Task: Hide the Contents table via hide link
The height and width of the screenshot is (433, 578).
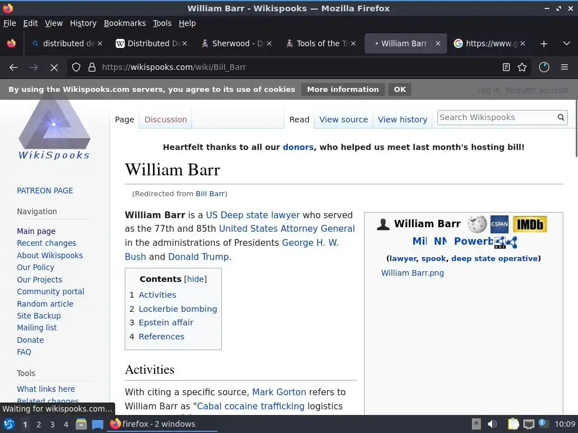Action: coord(195,279)
